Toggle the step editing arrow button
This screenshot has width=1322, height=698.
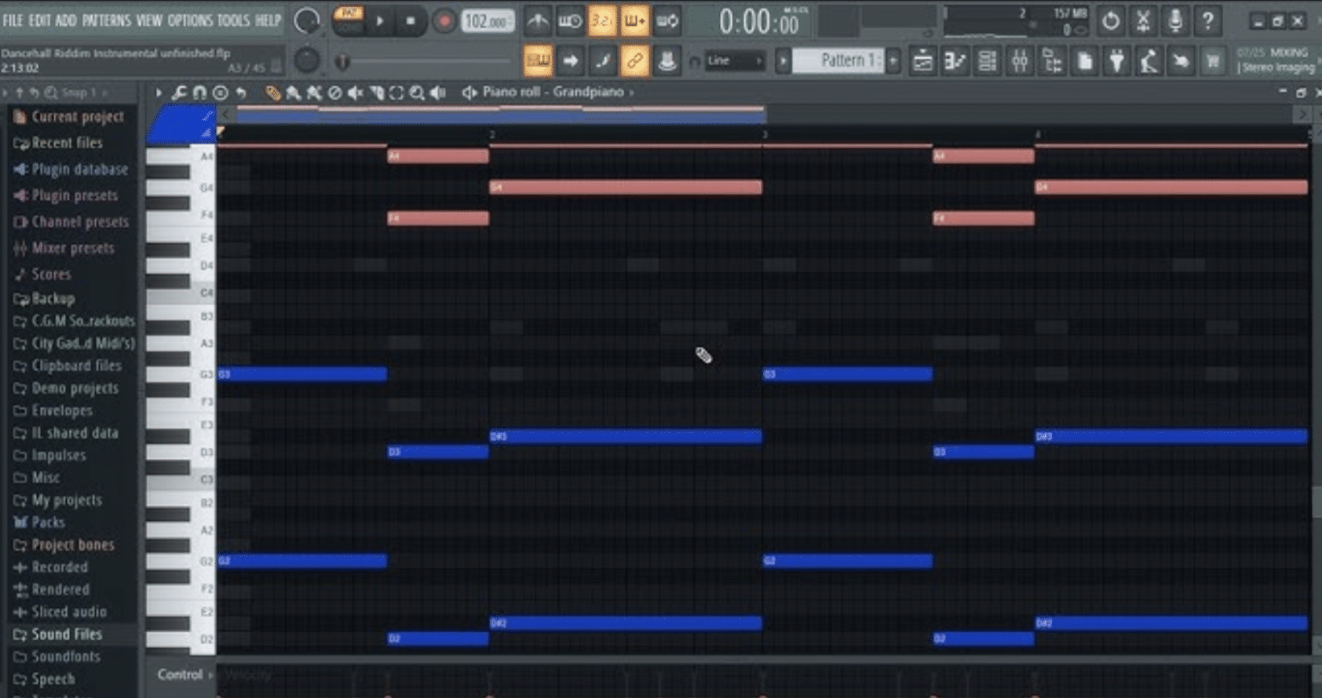click(571, 60)
